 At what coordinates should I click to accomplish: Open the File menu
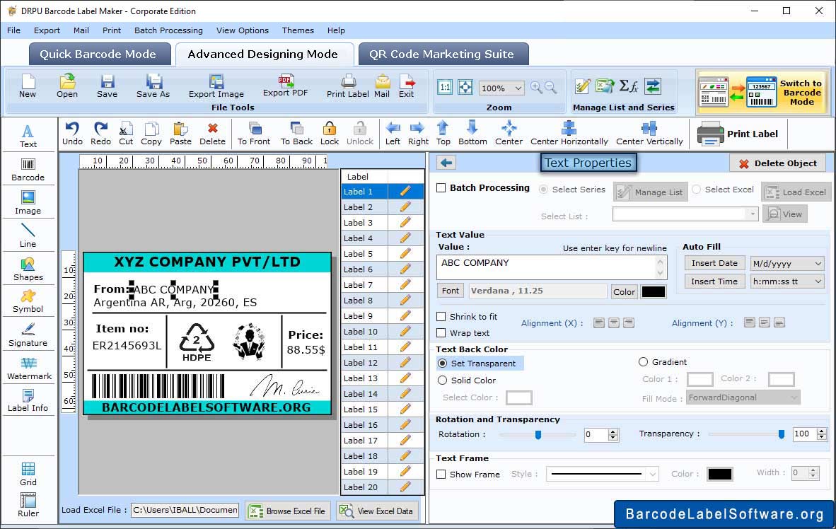(x=14, y=30)
